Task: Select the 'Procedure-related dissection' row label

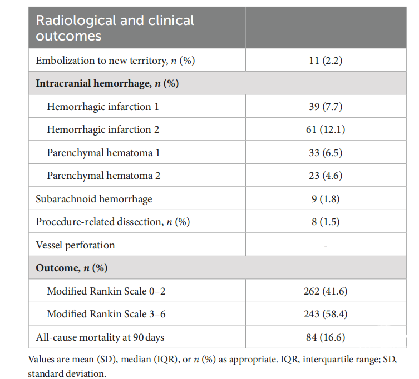Action: coord(113,222)
